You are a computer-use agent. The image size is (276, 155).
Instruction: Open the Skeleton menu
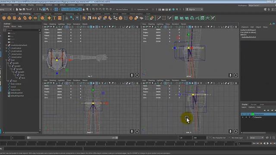(x=49, y=5)
